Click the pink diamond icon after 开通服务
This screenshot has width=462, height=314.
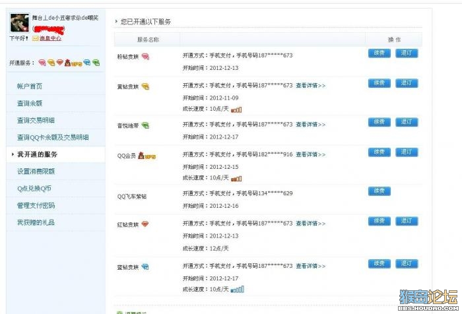click(42, 63)
